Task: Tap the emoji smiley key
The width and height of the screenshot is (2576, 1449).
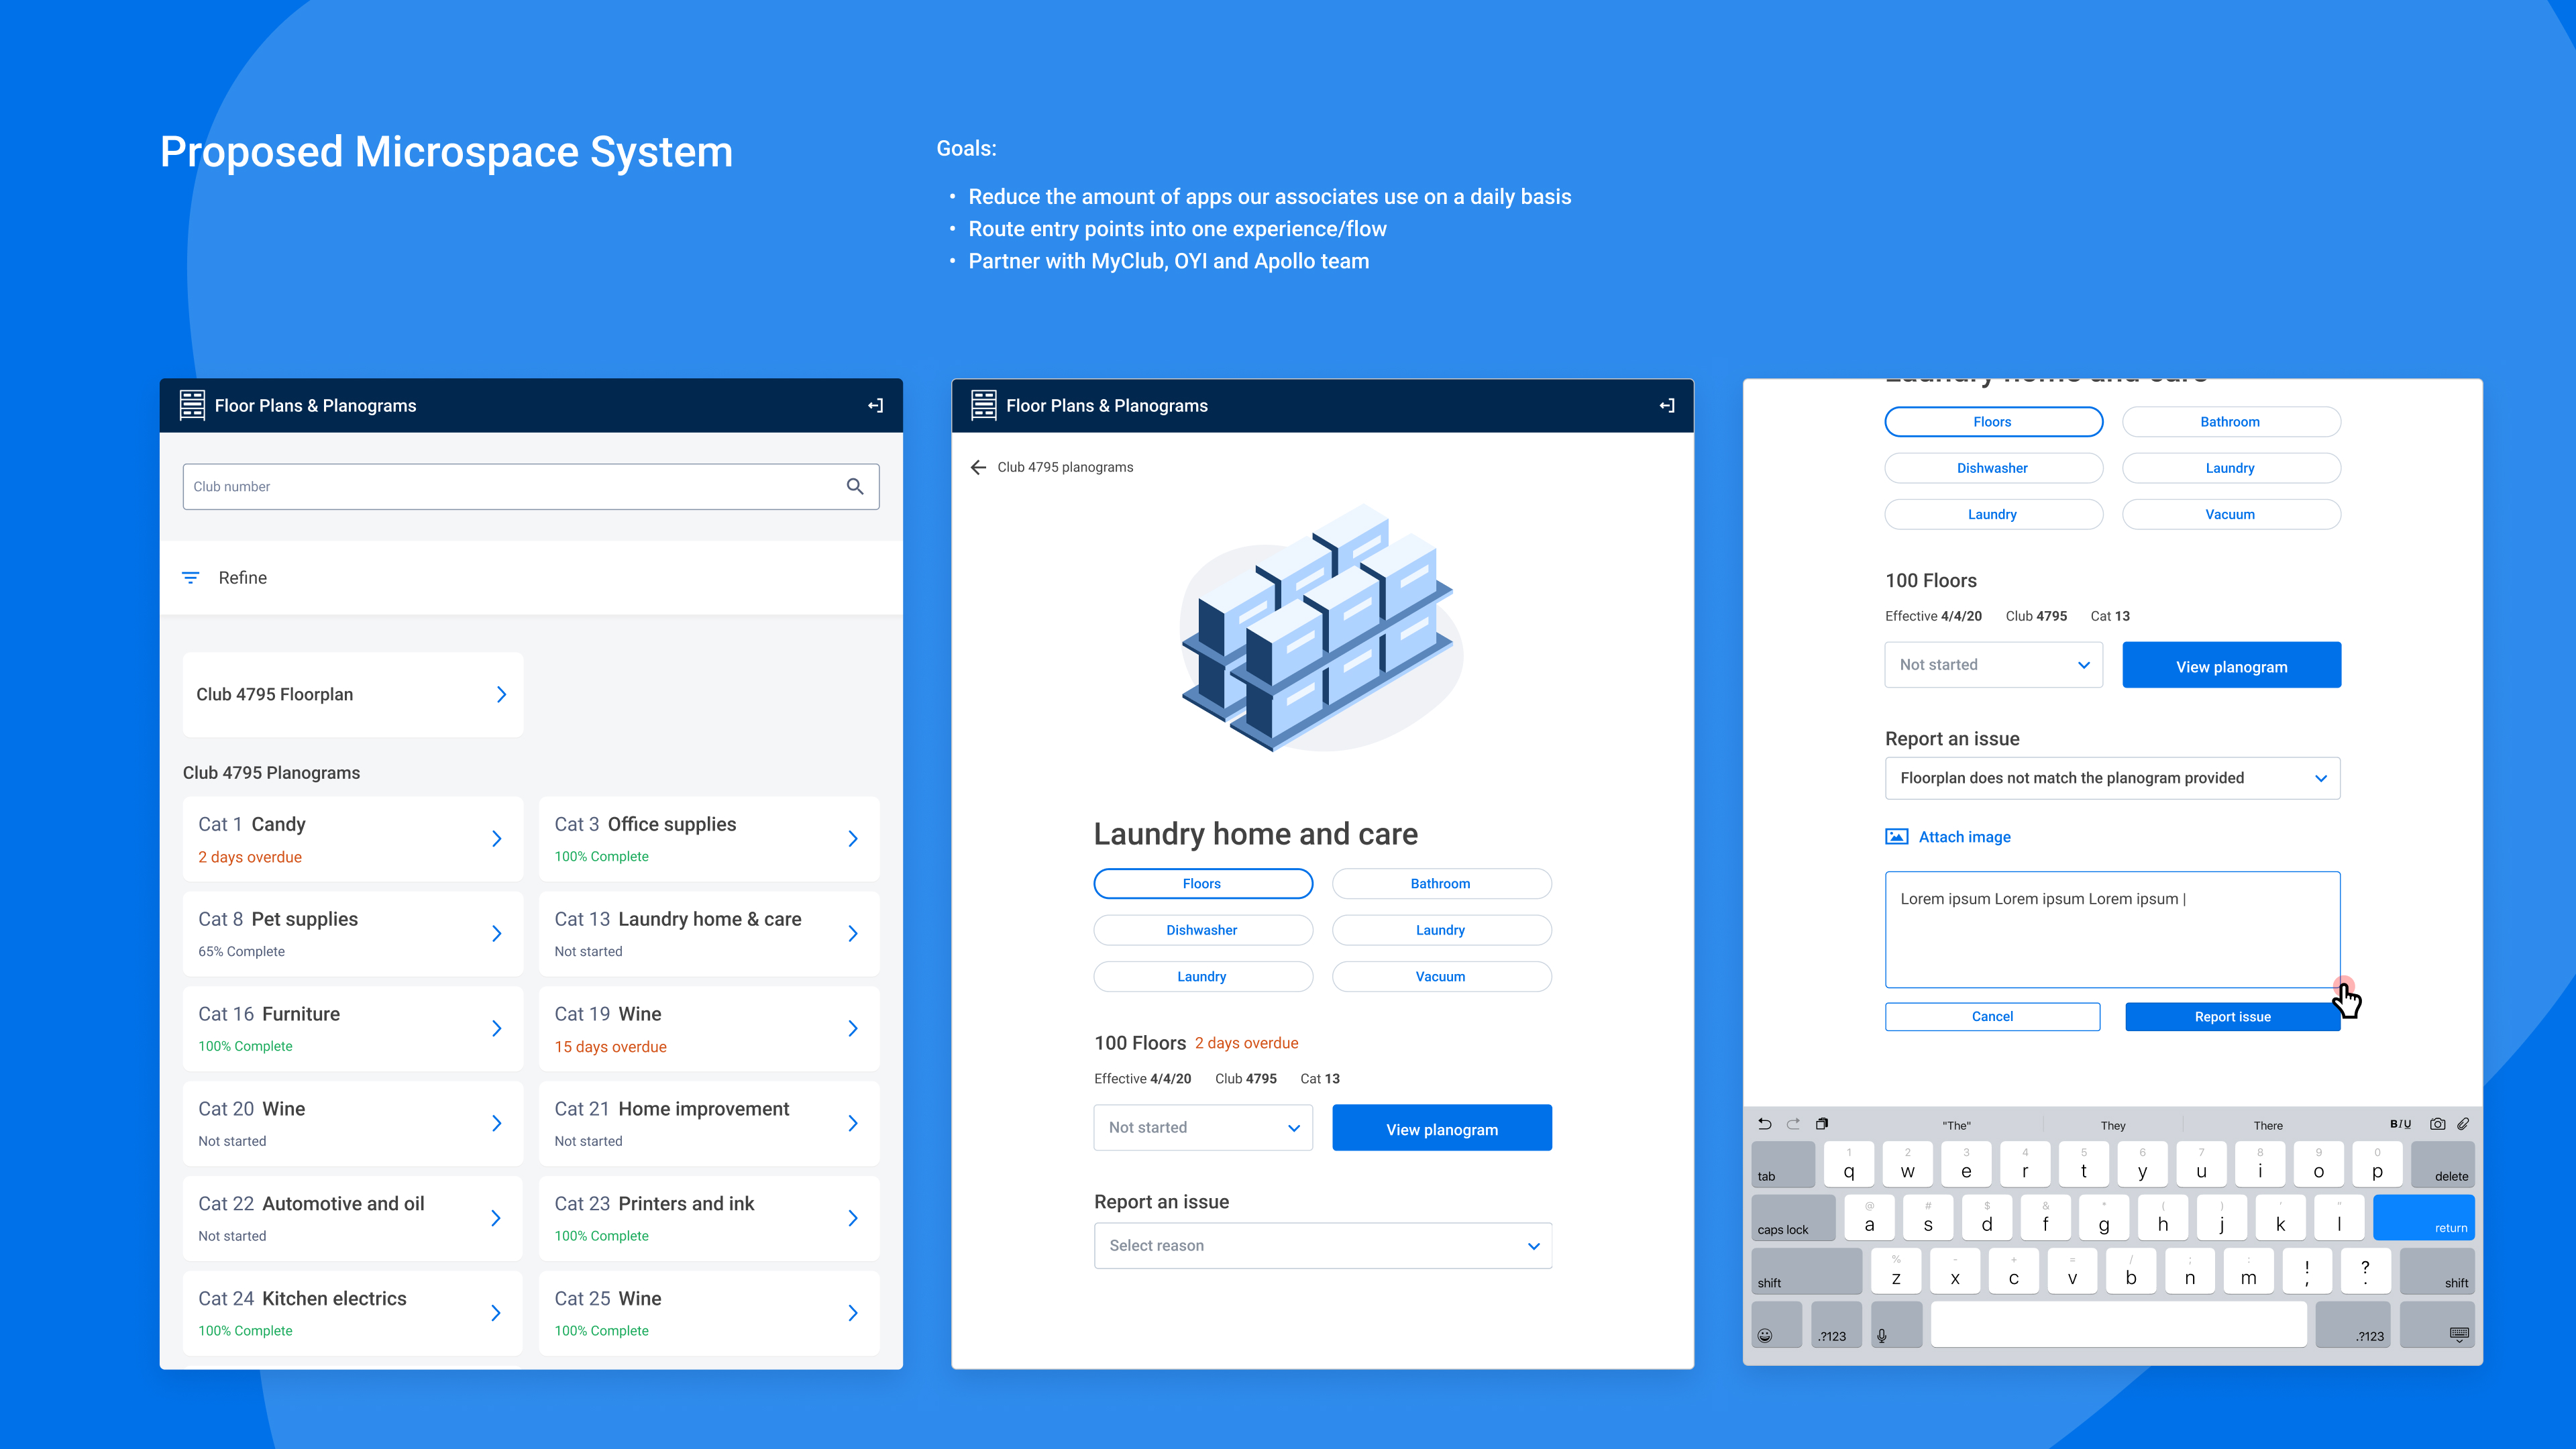Action: [x=1777, y=1325]
